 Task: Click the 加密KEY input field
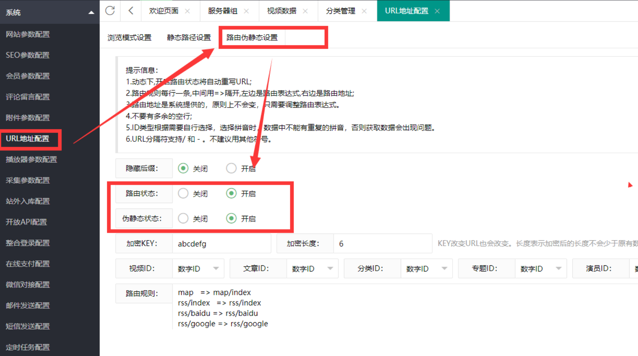221,244
